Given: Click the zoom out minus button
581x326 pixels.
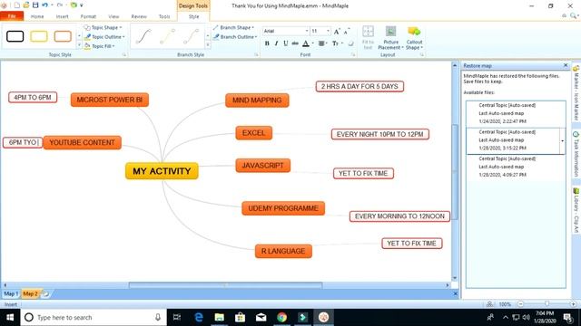Looking at the screenshot, I should 520,304.
